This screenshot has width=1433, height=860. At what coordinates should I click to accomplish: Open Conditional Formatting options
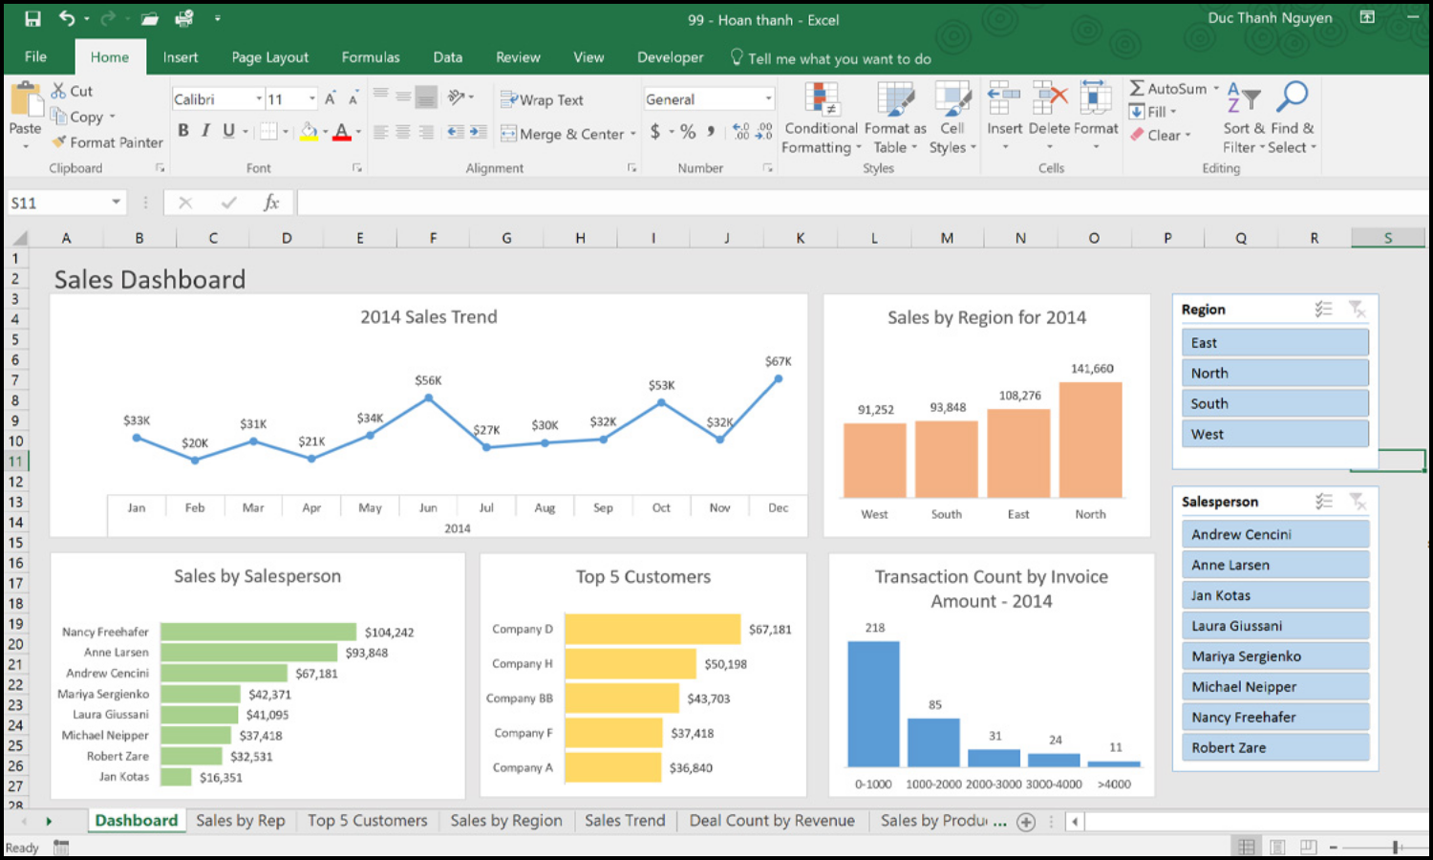point(820,117)
